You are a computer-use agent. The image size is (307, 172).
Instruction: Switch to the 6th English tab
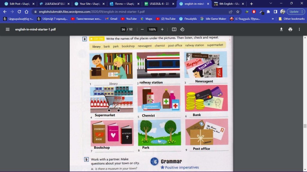click(x=227, y=4)
